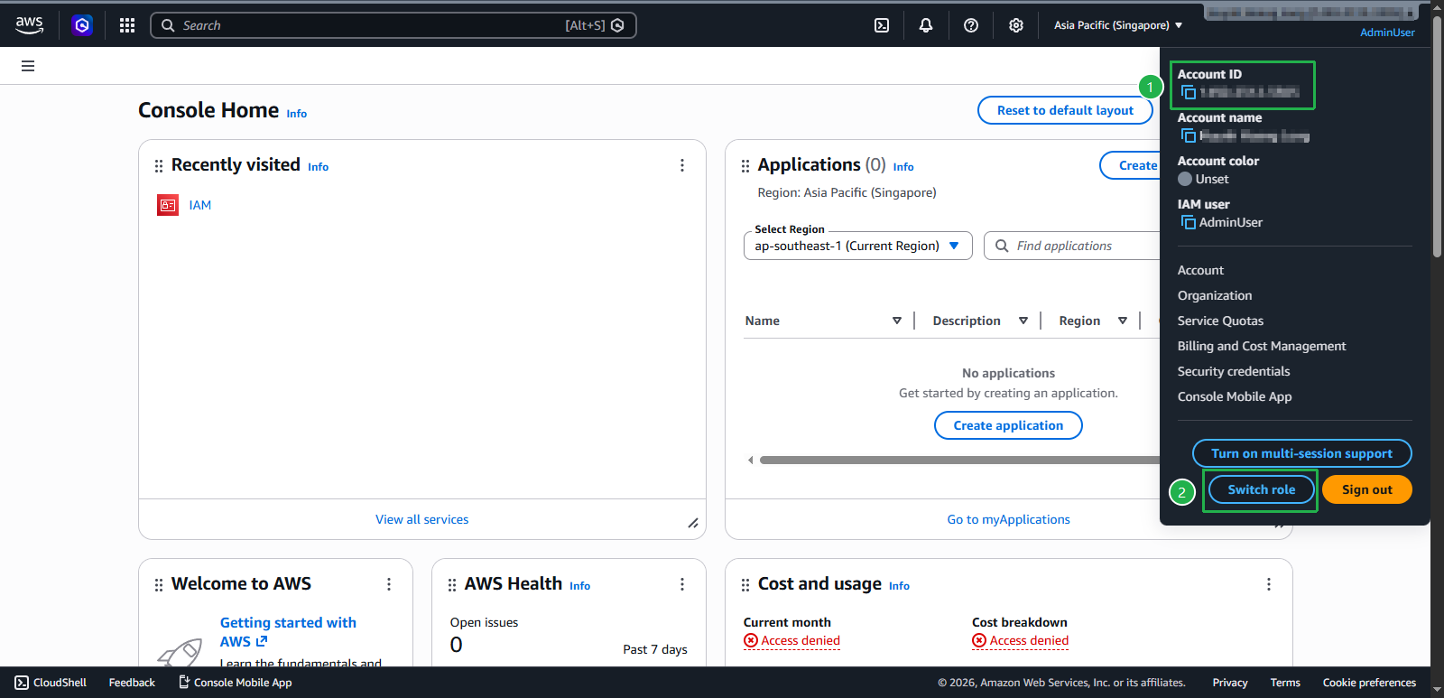
Task: Copy the IAM user name AdminUser
Action: tap(1189, 222)
